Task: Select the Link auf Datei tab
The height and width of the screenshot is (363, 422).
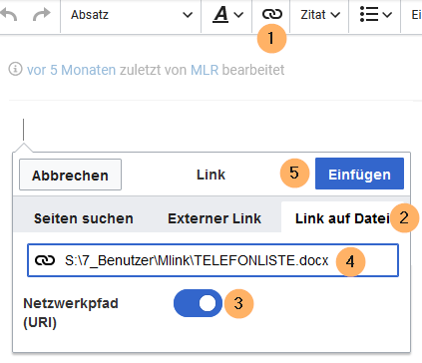Action: pyautogui.click(x=342, y=218)
